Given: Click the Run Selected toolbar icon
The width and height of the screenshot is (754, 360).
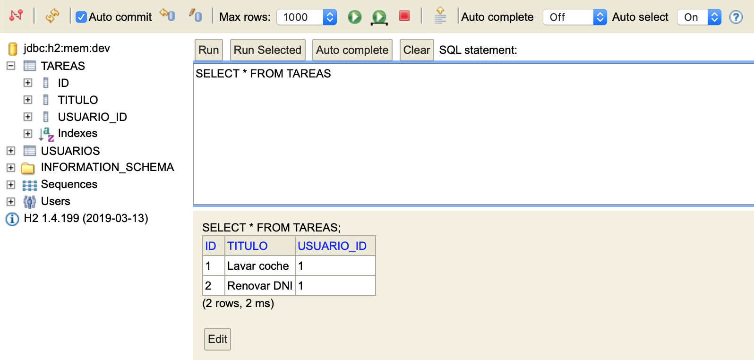Looking at the screenshot, I should (379, 17).
